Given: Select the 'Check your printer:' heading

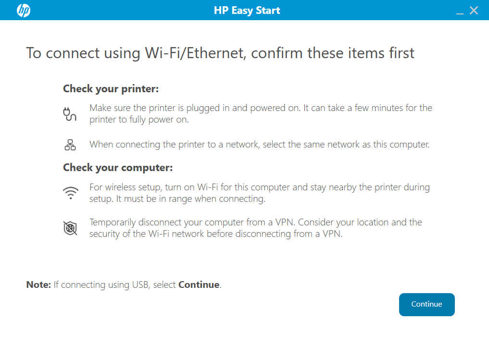Looking at the screenshot, I should (x=111, y=89).
